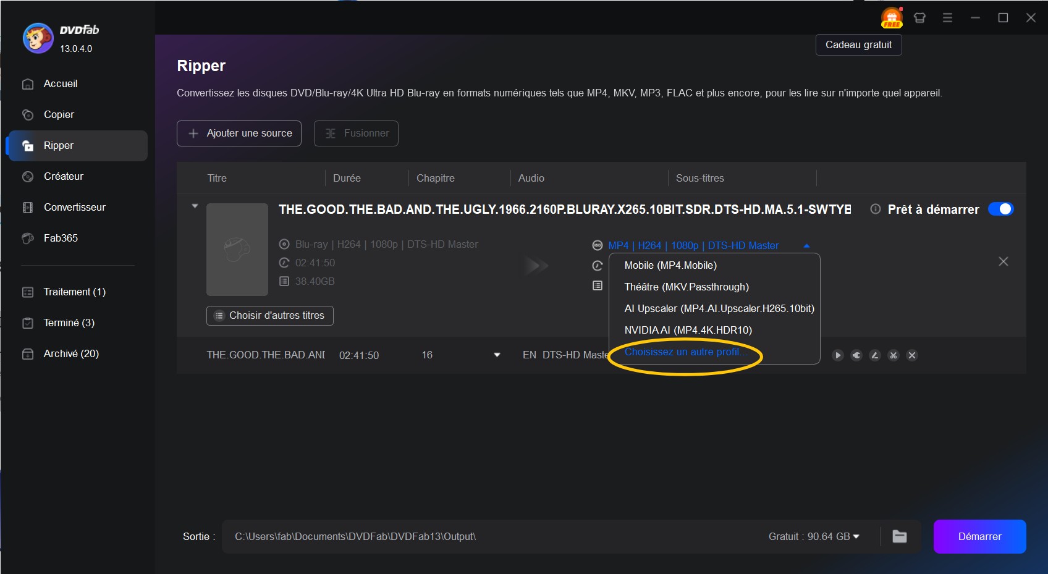Click the Cadeau gratuit tooltip
Screen dimensions: 1048x574
coord(859,44)
